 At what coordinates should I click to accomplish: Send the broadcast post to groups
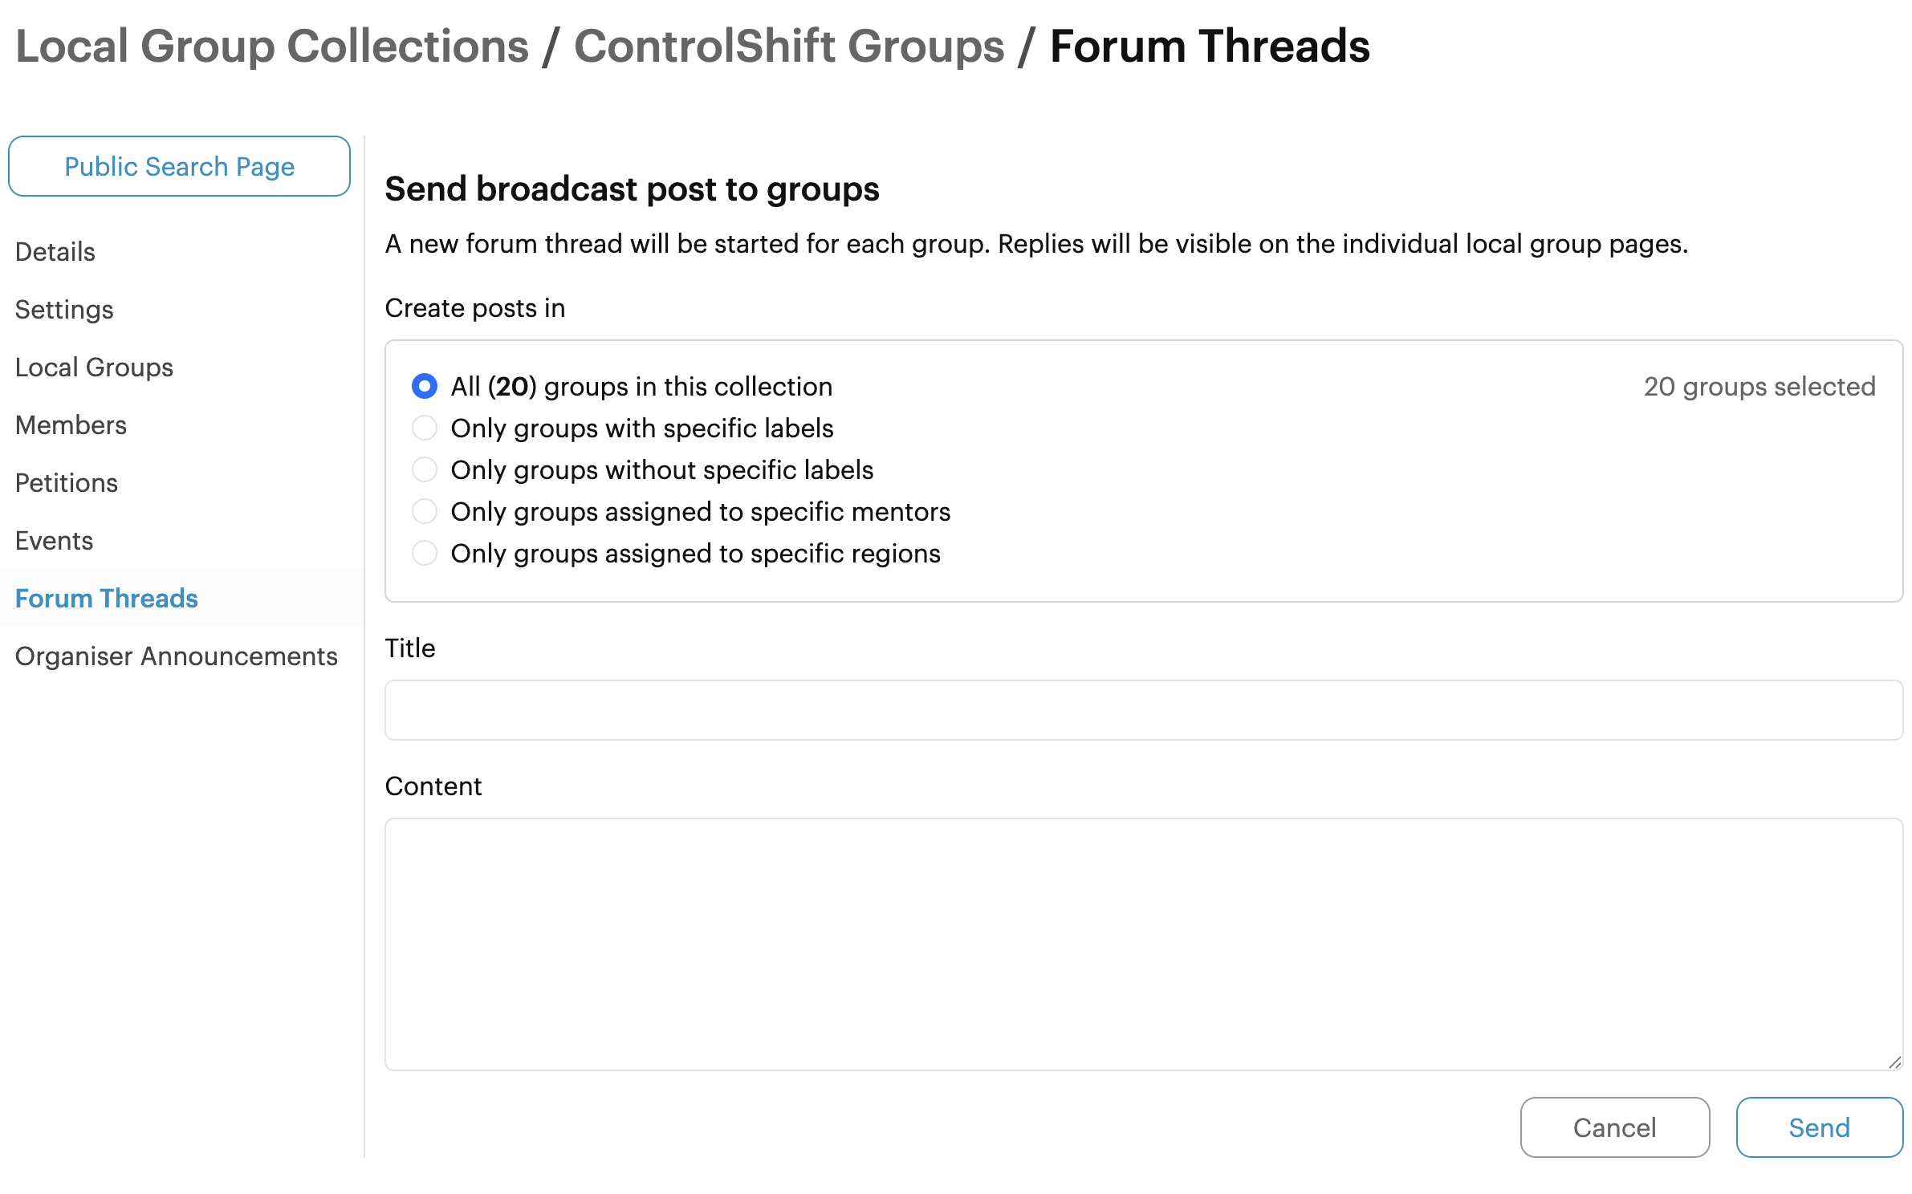pos(1819,1127)
